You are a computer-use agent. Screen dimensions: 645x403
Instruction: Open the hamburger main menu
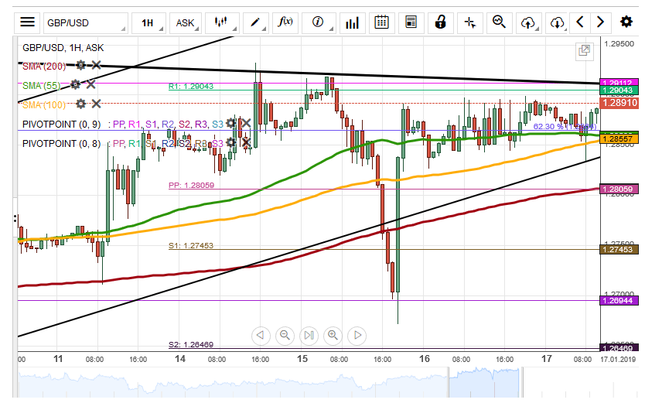tap(27, 22)
